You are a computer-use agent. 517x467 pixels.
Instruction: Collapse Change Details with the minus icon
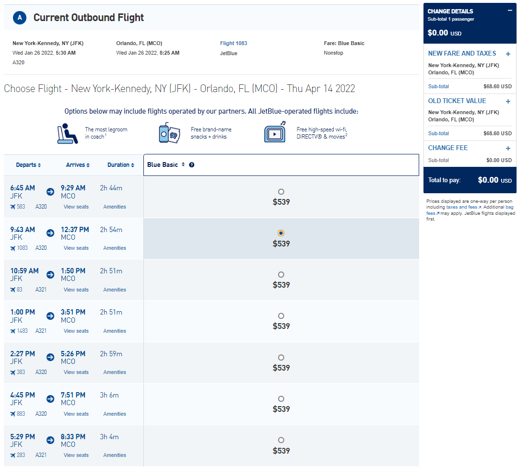click(510, 11)
